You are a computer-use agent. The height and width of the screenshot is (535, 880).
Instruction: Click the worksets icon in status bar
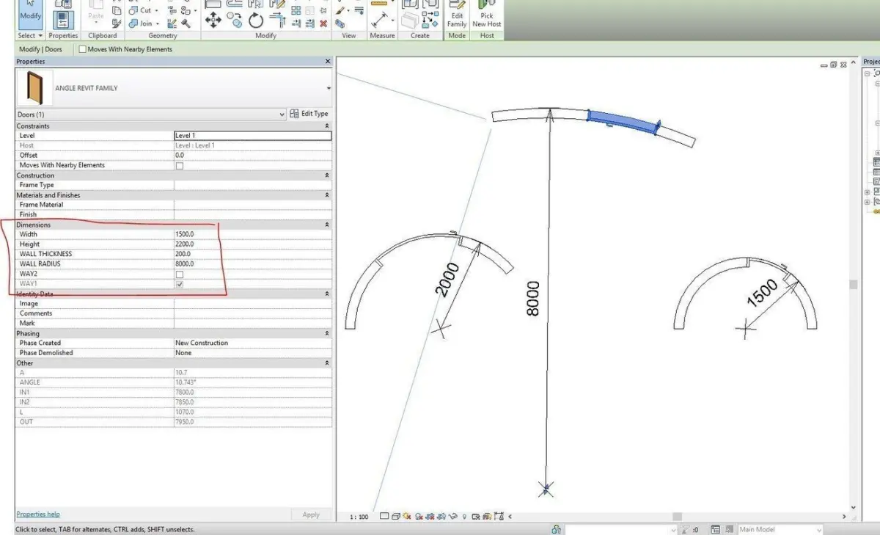pyautogui.click(x=556, y=529)
